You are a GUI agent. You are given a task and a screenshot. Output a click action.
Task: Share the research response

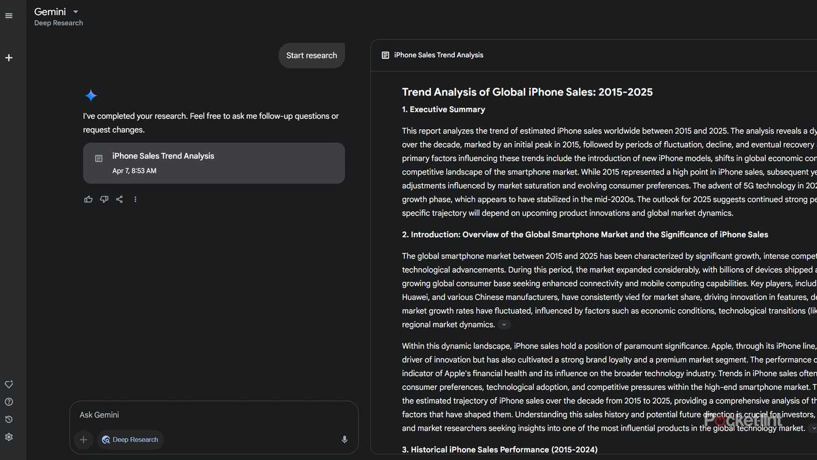point(119,199)
